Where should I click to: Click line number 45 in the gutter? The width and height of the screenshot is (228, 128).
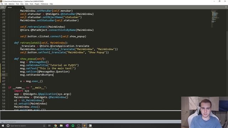[4, 75]
